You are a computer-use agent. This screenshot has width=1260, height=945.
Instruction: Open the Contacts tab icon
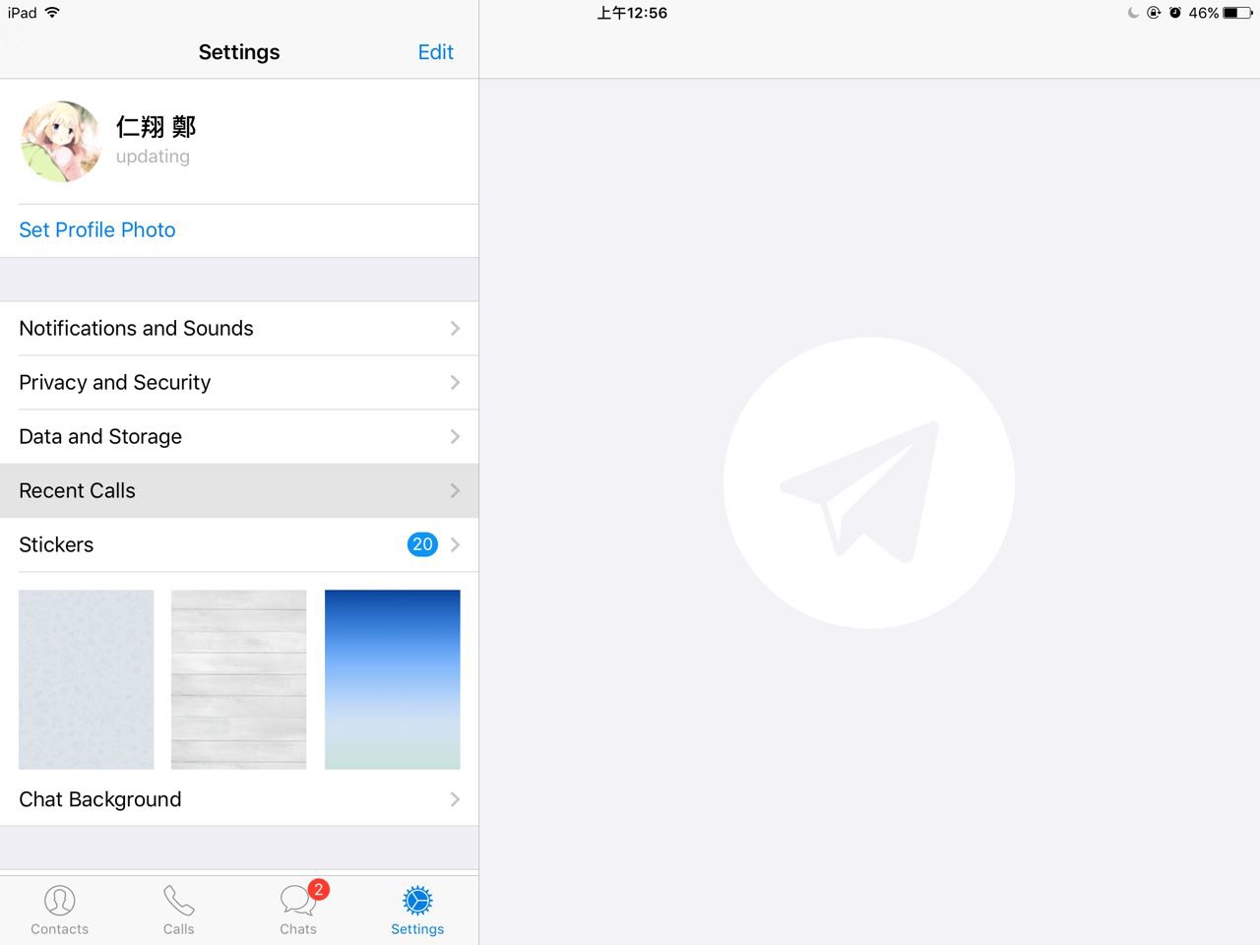tap(59, 900)
